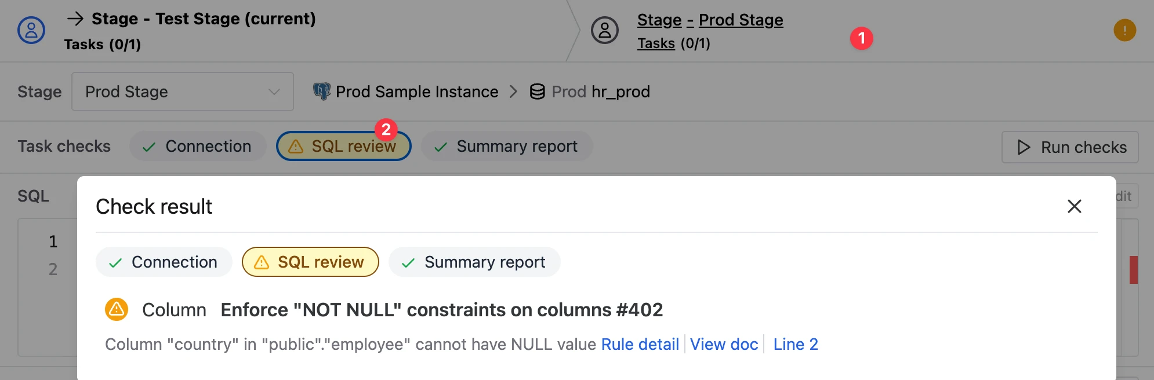Jump to Line 2 link

796,344
